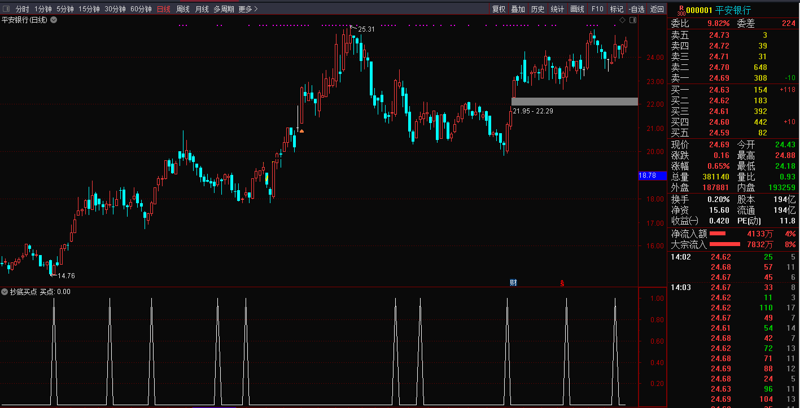This screenshot has width=800, height=408.
Task: Click the 卖五 price 24.73
Action: pyautogui.click(x=719, y=35)
